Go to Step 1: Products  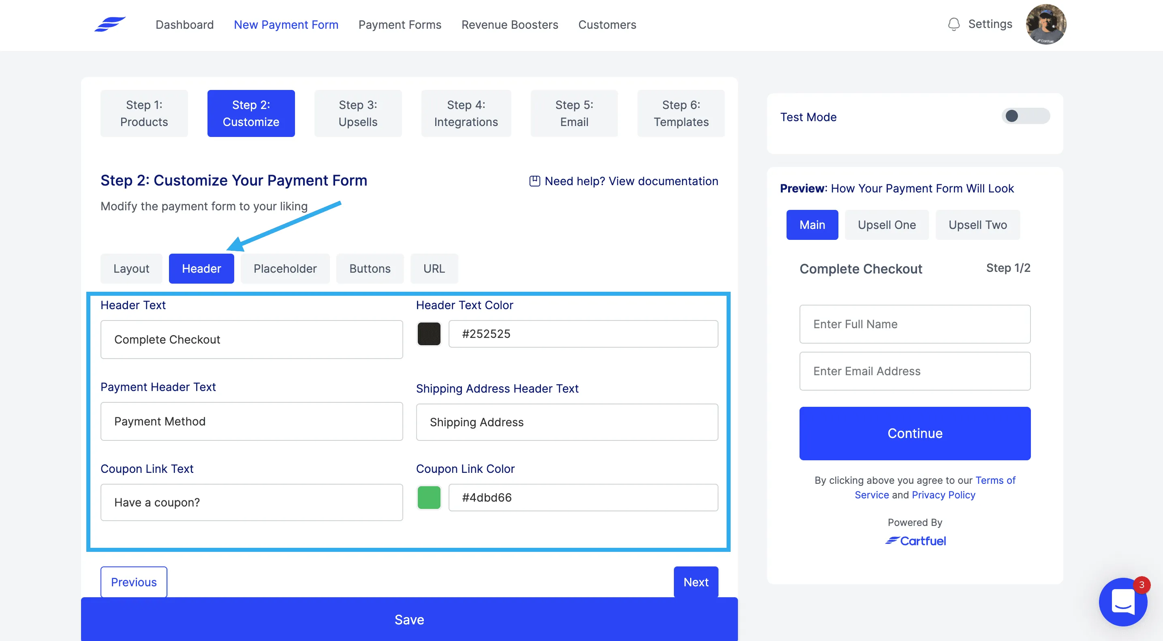pos(144,113)
